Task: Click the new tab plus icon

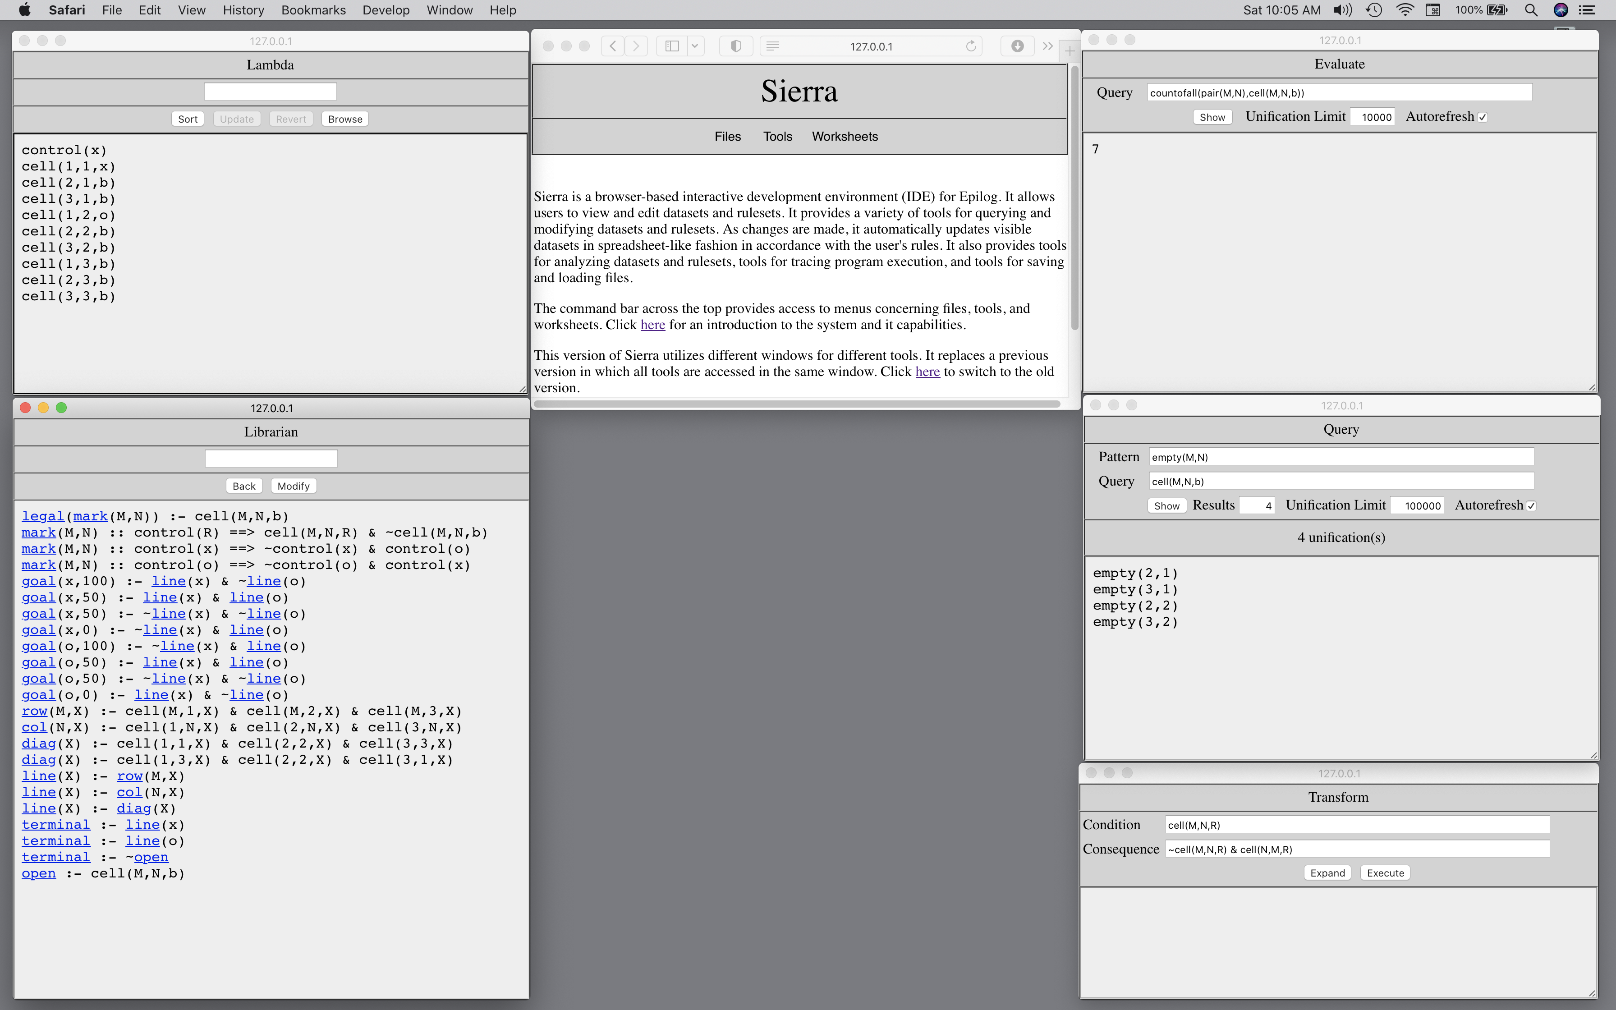Action: click(x=1069, y=51)
